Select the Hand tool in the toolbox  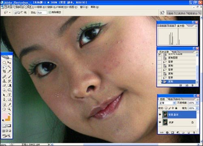4,109
